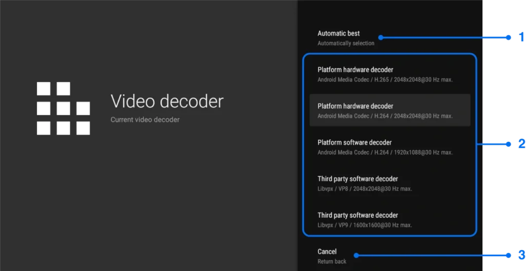The image size is (526, 271).
Task: Click 'Current video decoder' subtitle text
Action: point(145,119)
